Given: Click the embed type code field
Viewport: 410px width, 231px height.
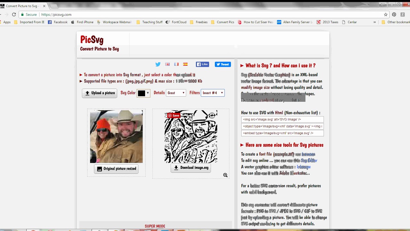Looking at the screenshot, I should 283,133.
